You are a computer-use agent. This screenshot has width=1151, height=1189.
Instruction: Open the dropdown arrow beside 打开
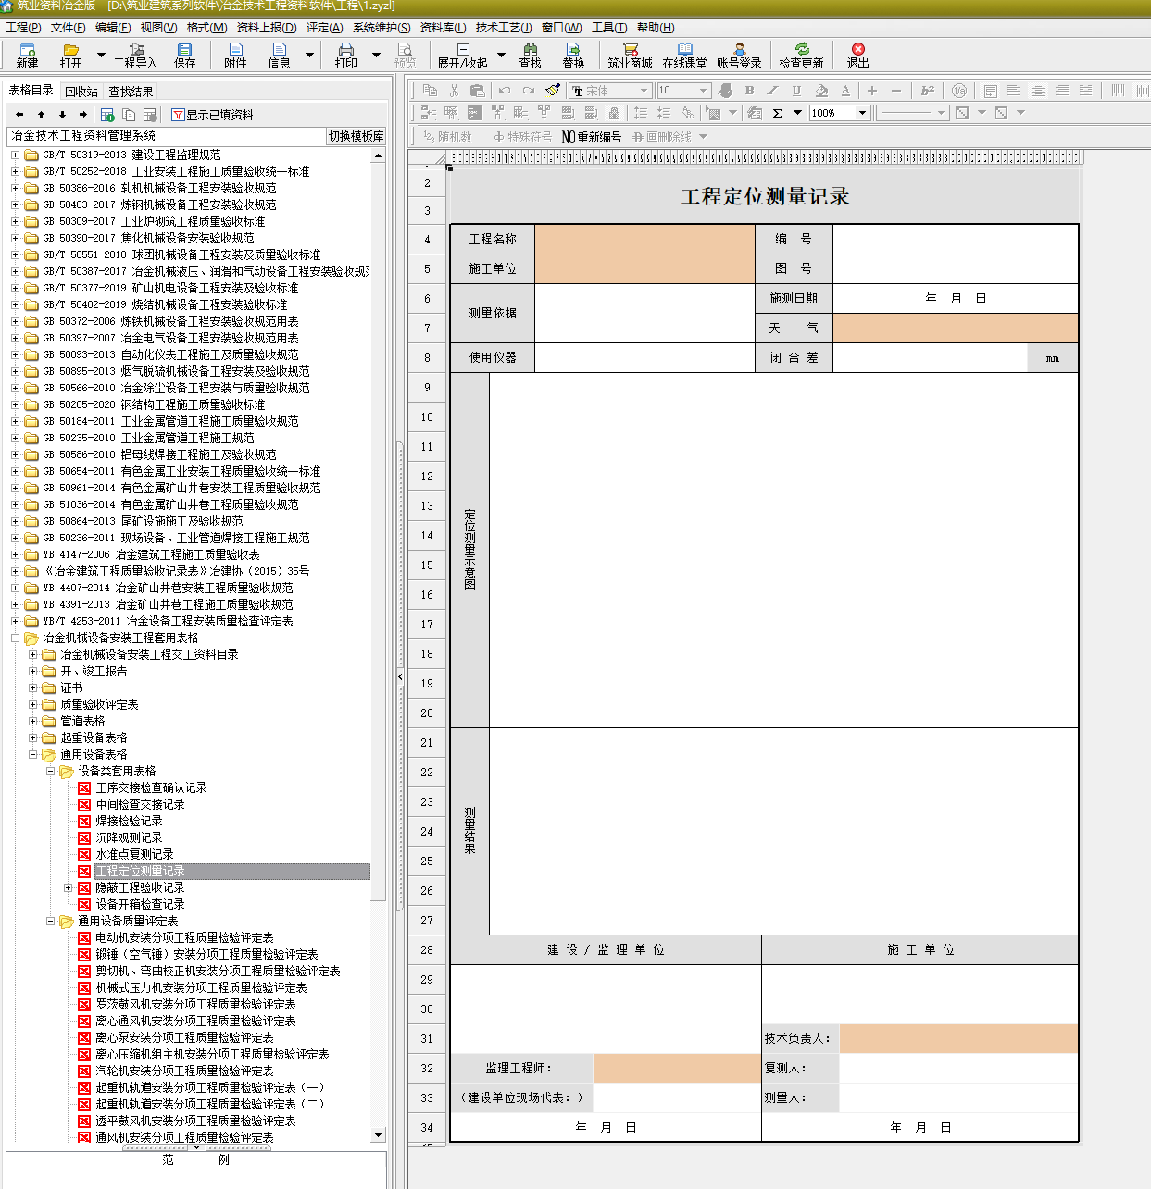click(x=101, y=56)
